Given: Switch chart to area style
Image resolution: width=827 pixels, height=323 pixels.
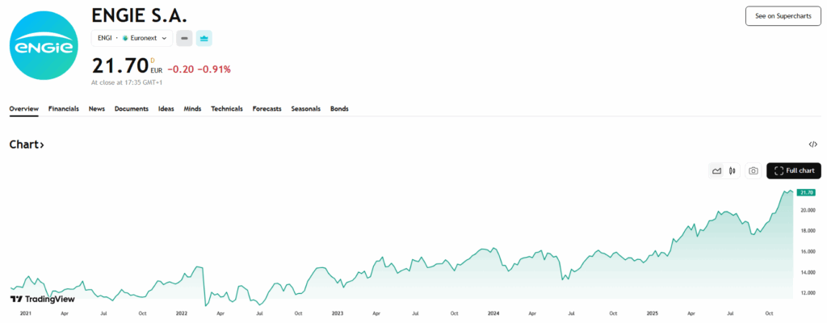Looking at the screenshot, I should coord(716,170).
